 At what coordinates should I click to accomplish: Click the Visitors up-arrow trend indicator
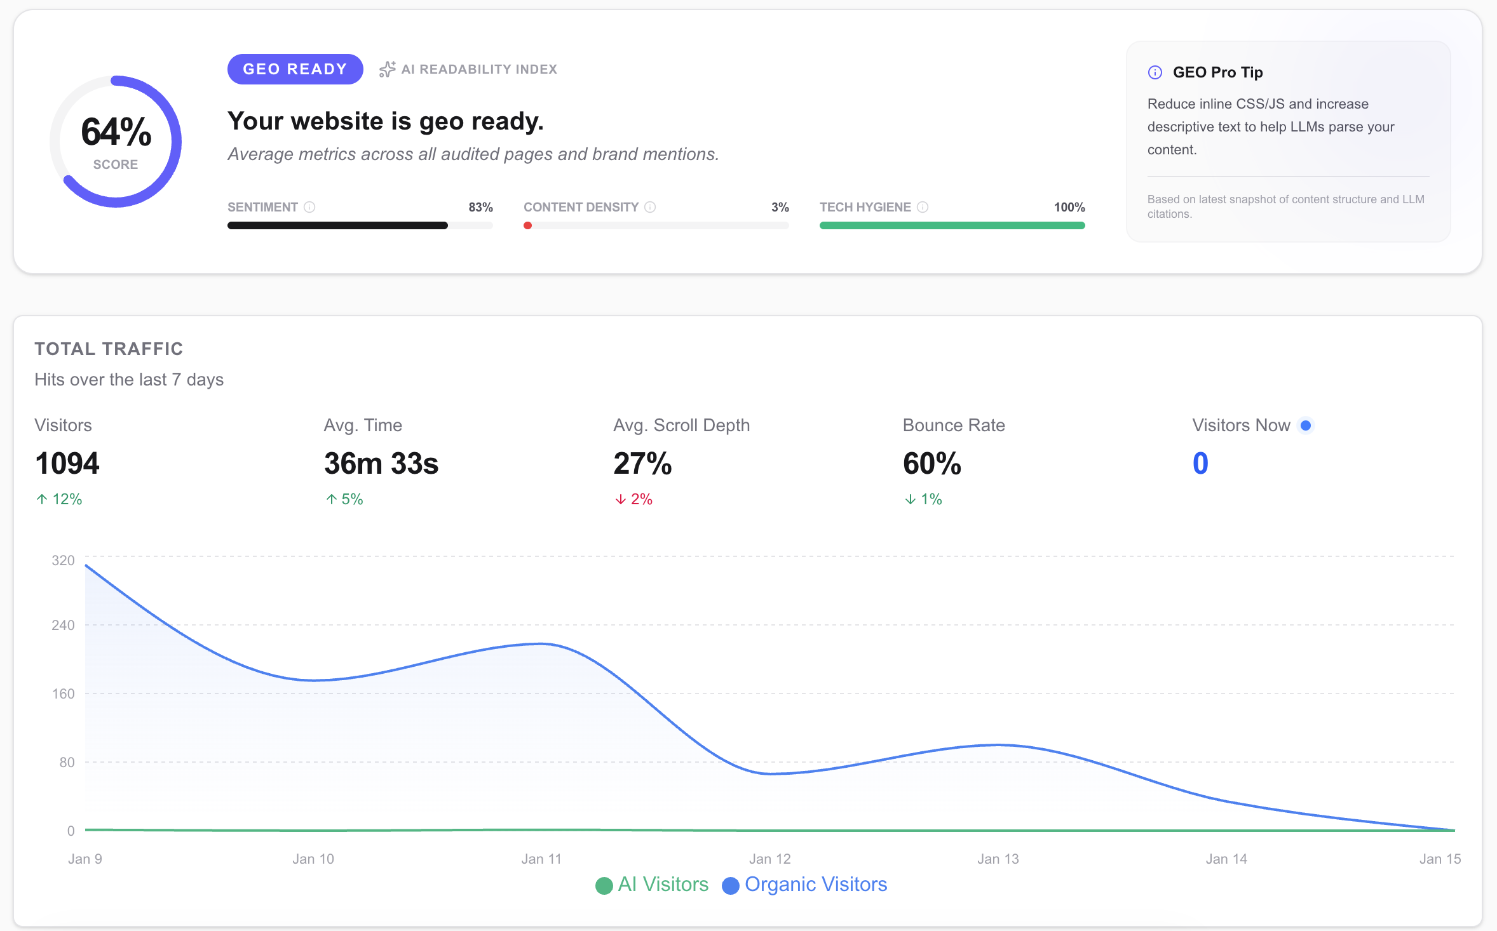pos(42,499)
